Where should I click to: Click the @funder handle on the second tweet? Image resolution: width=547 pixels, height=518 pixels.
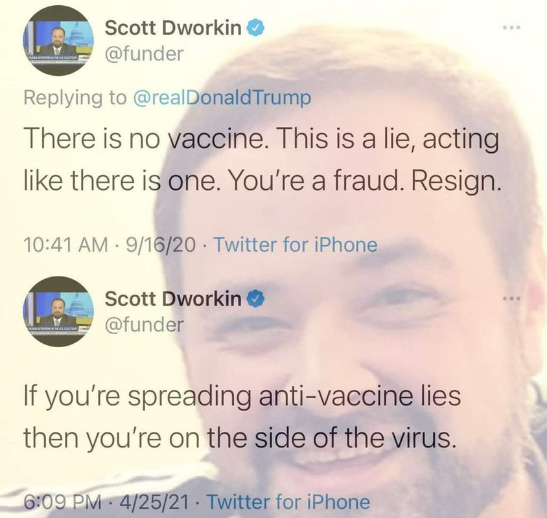(144, 324)
